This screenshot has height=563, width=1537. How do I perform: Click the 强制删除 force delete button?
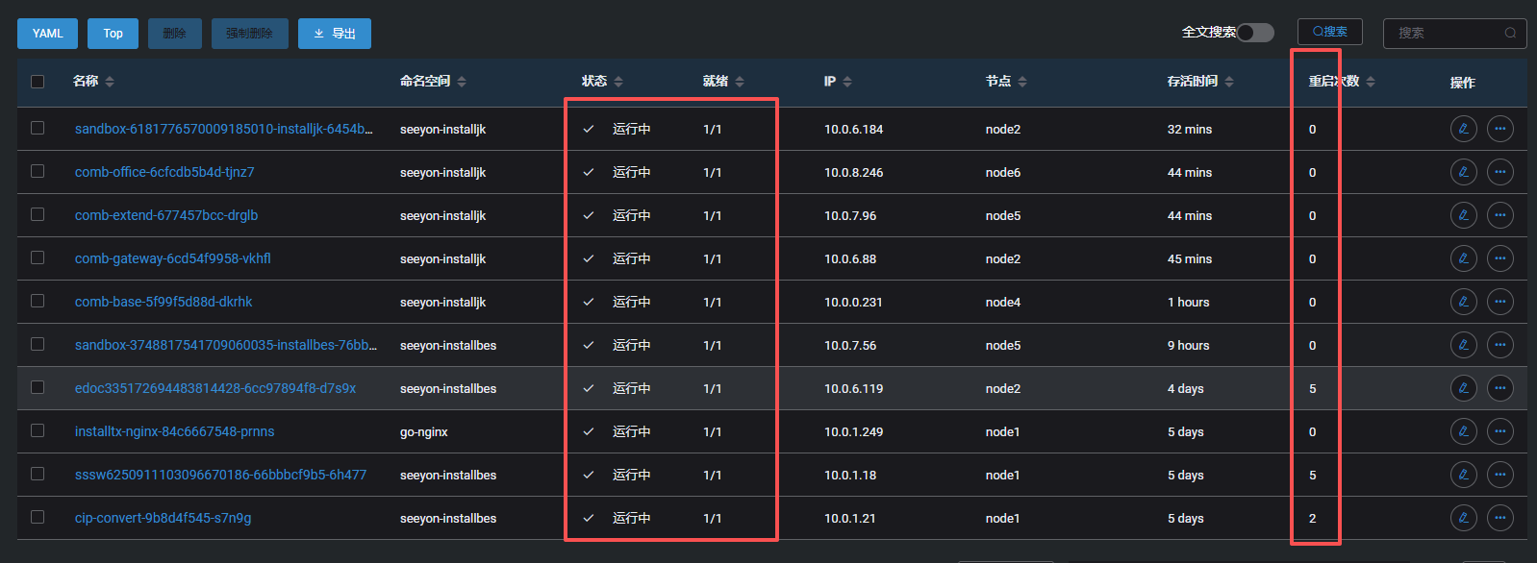coord(249,34)
